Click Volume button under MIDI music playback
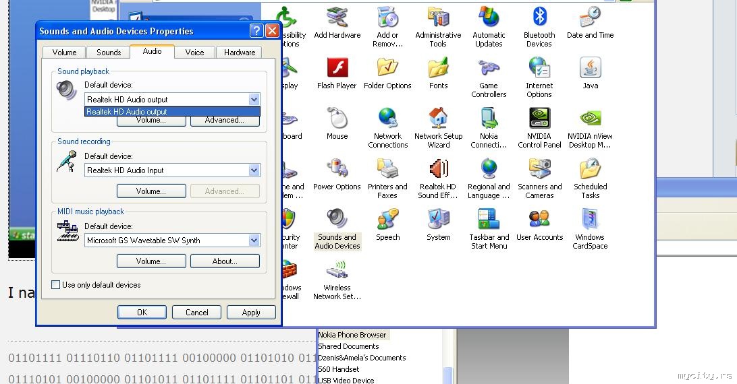 pyautogui.click(x=151, y=261)
